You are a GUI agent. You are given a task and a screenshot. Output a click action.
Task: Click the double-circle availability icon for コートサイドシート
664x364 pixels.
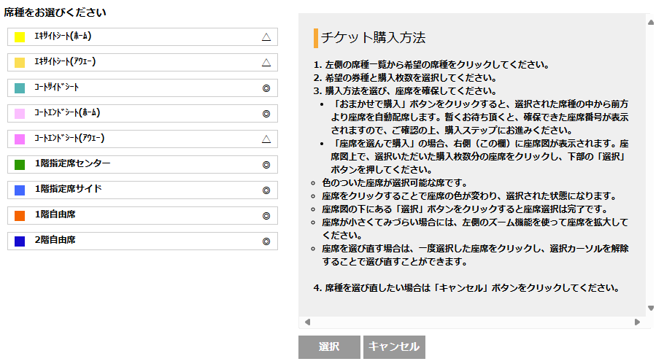(266, 88)
